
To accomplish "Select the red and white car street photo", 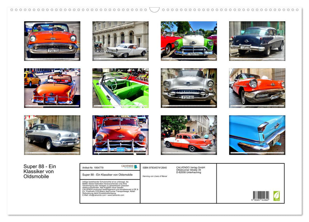I will pos(189,135).
